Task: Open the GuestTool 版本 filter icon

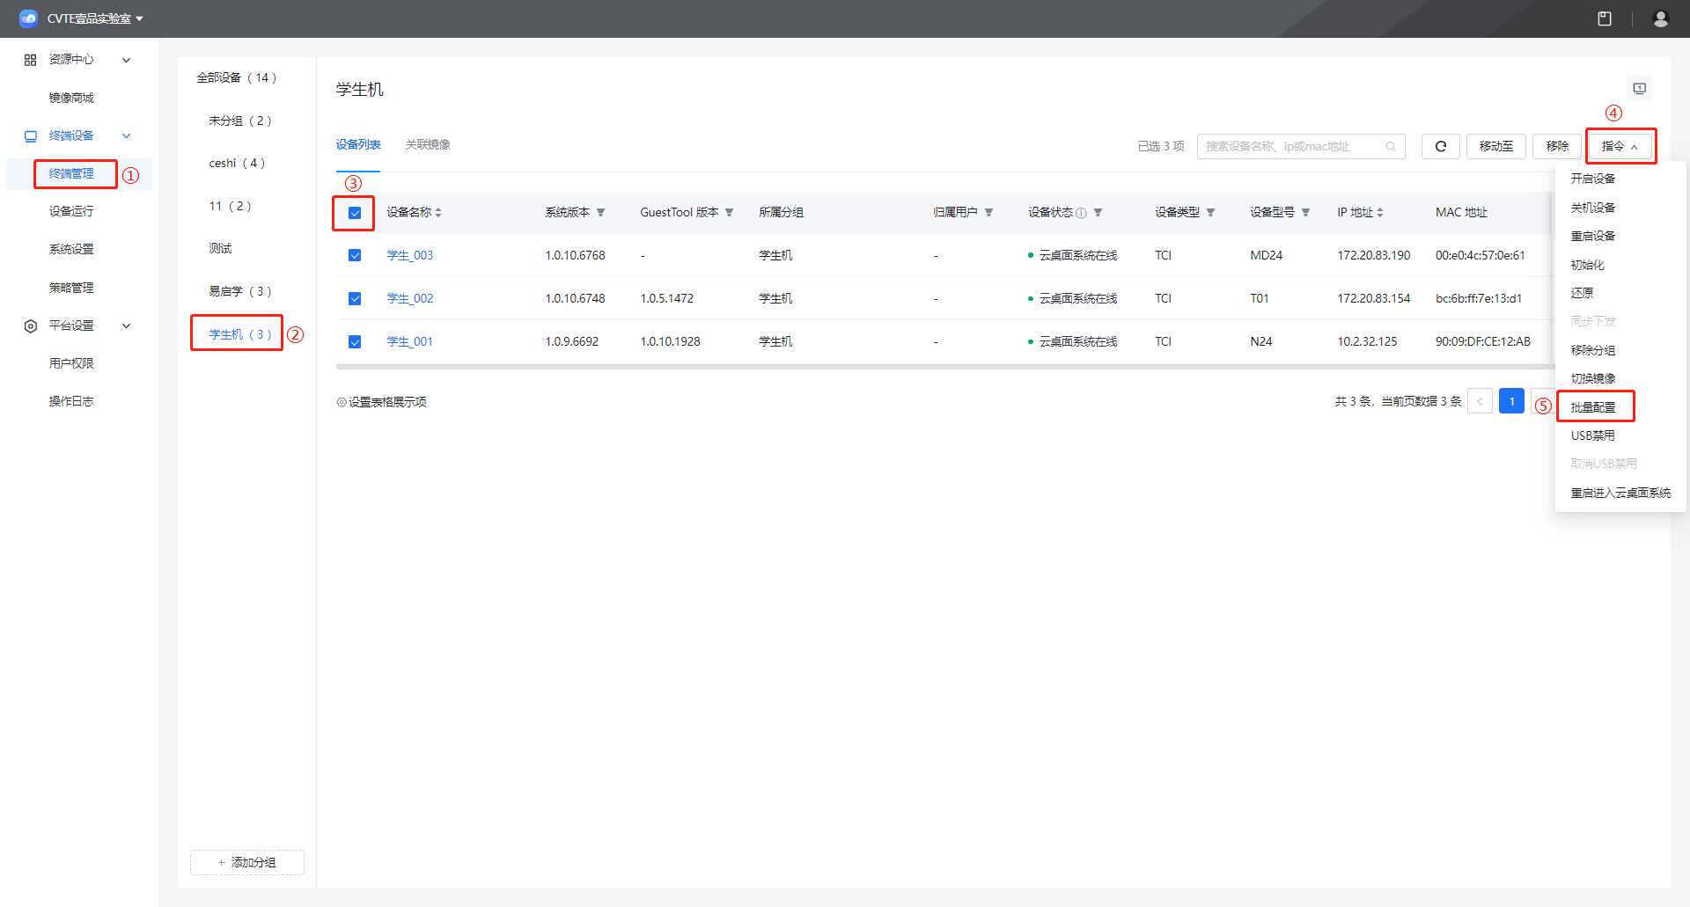Action: tap(729, 213)
